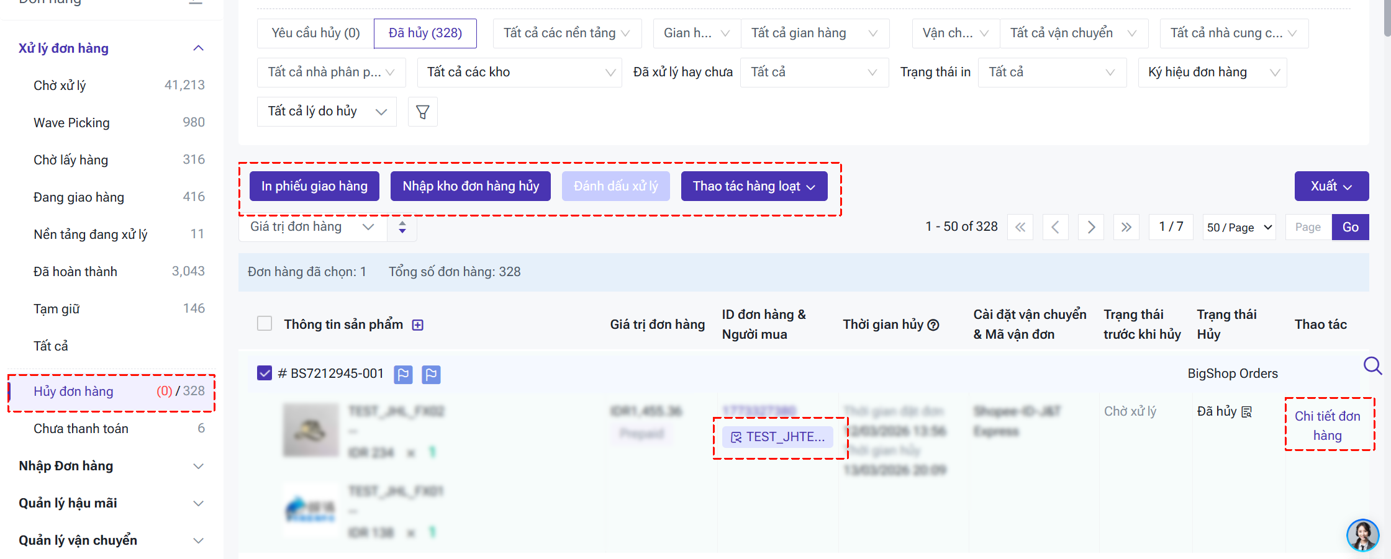Open the Tất cả các kho dropdown

pos(520,73)
